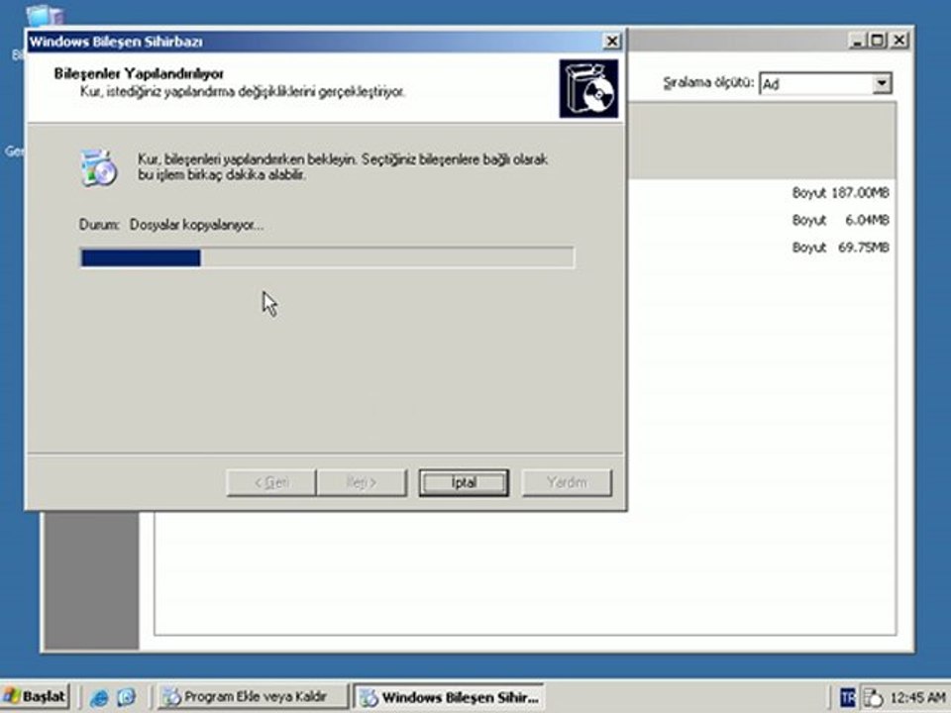Screen dimensions: 951x713
Task: Click the file copy progress bar
Action: pyautogui.click(x=327, y=257)
